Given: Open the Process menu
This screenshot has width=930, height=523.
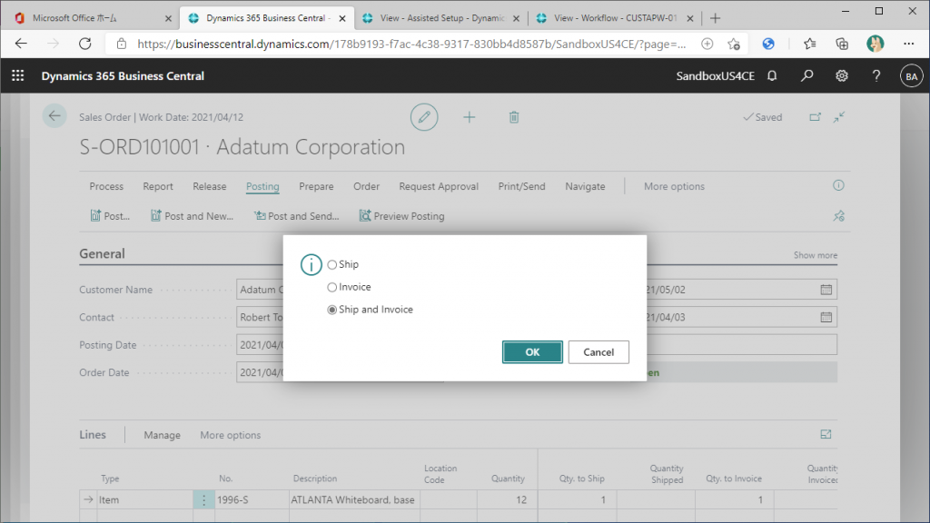Looking at the screenshot, I should [106, 186].
